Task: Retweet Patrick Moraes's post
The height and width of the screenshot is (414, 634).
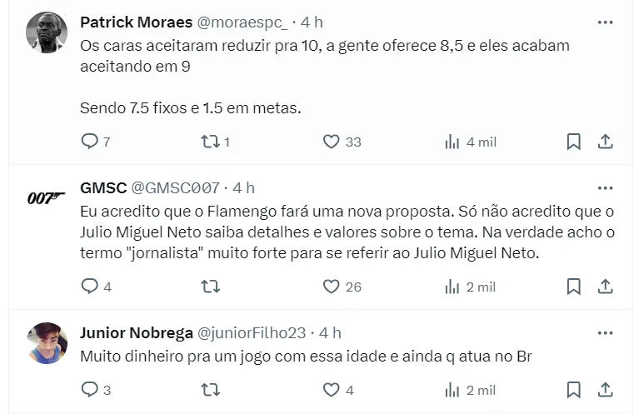Action: point(210,142)
